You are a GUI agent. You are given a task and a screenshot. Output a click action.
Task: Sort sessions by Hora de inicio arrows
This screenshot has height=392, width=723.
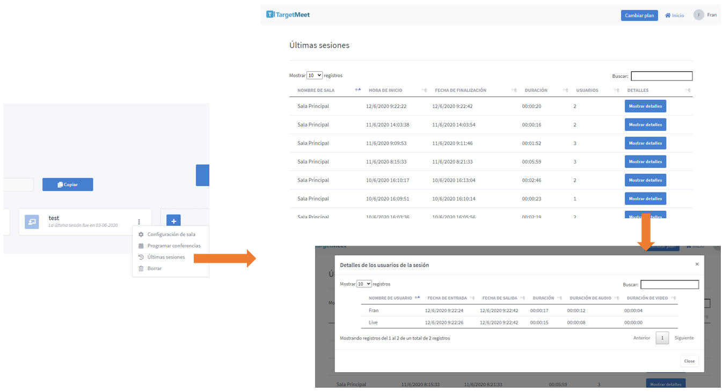424,90
